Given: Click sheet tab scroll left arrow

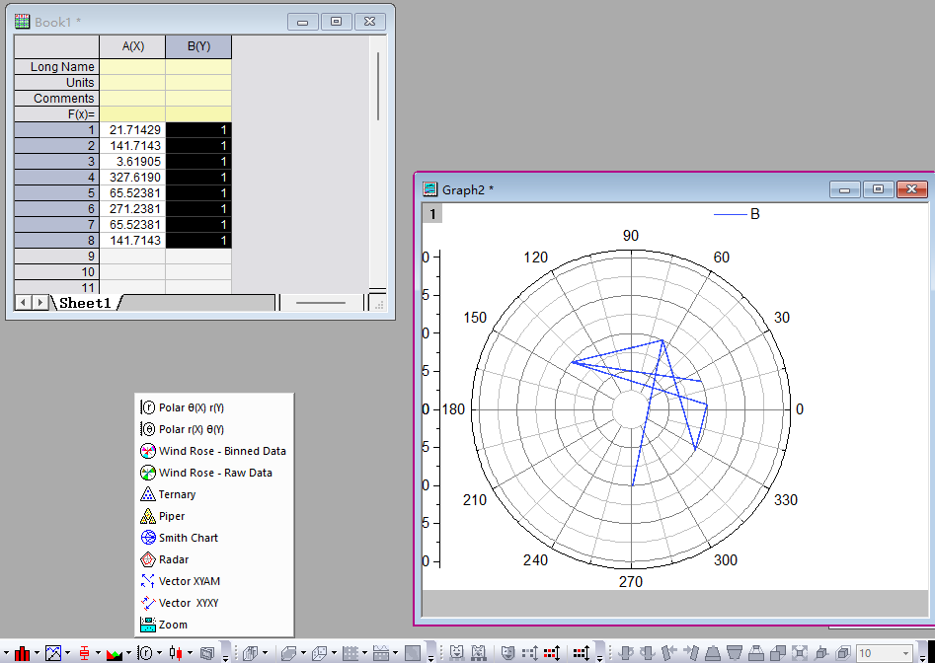Looking at the screenshot, I should pos(24,303).
